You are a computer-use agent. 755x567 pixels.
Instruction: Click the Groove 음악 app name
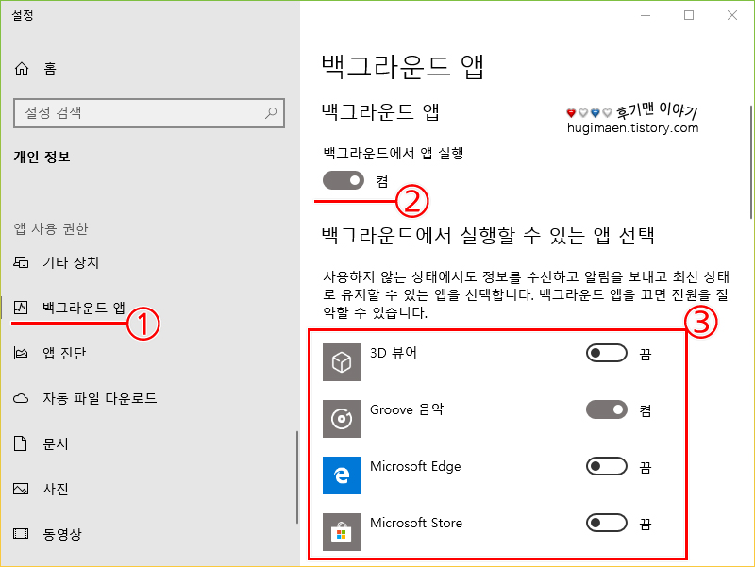point(407,409)
